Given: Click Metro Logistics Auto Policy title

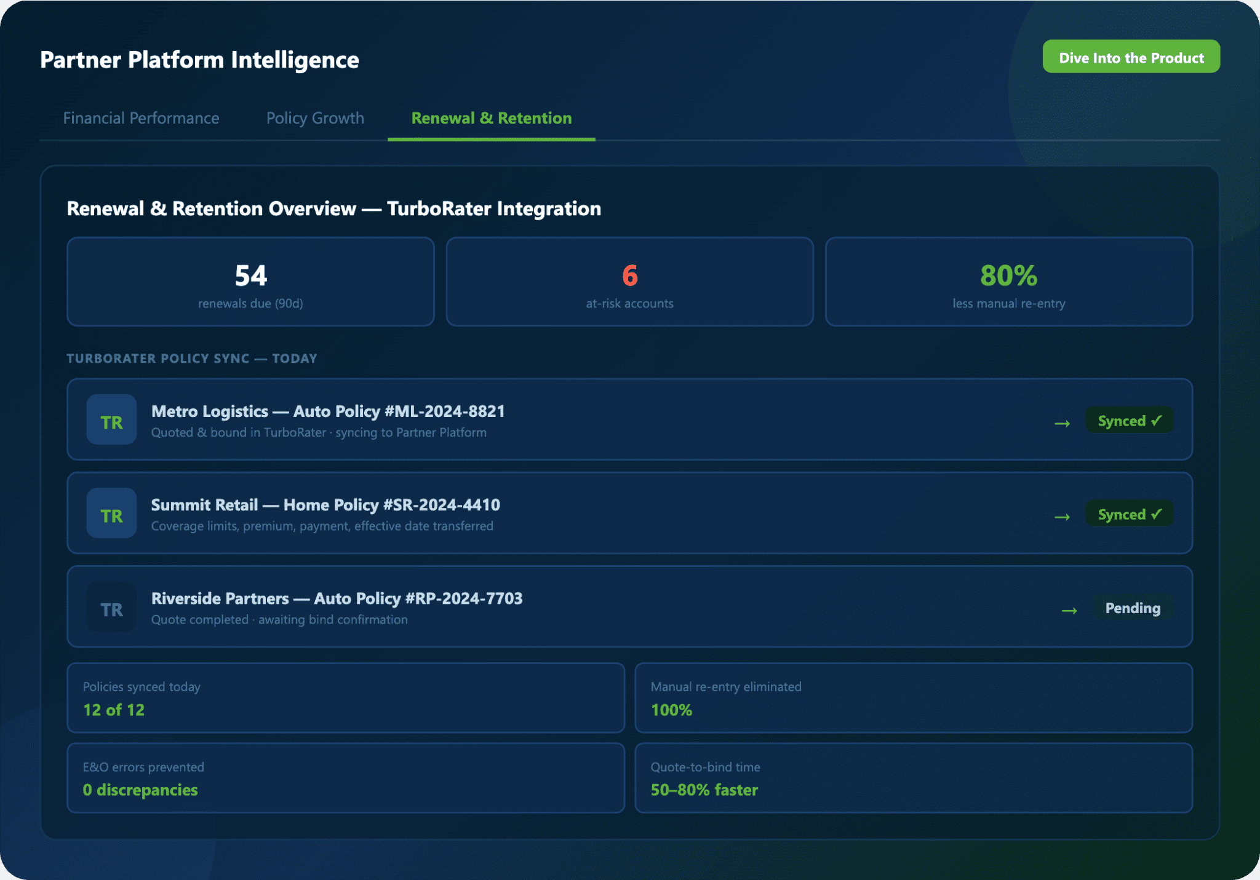Looking at the screenshot, I should point(328,411).
